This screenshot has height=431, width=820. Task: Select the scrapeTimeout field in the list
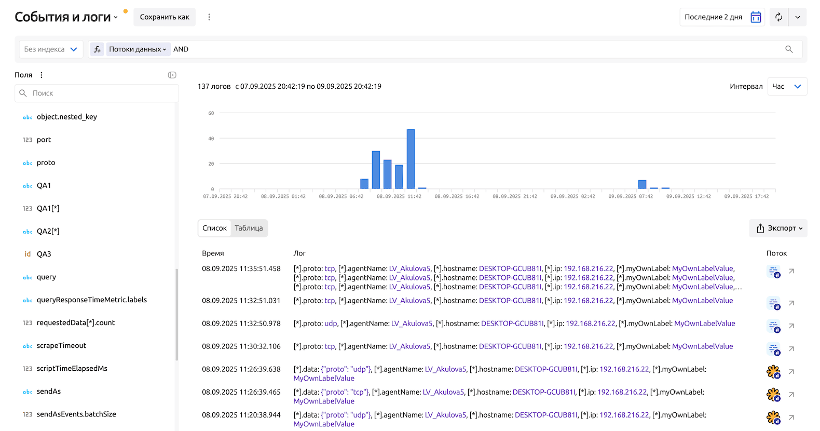pos(61,346)
